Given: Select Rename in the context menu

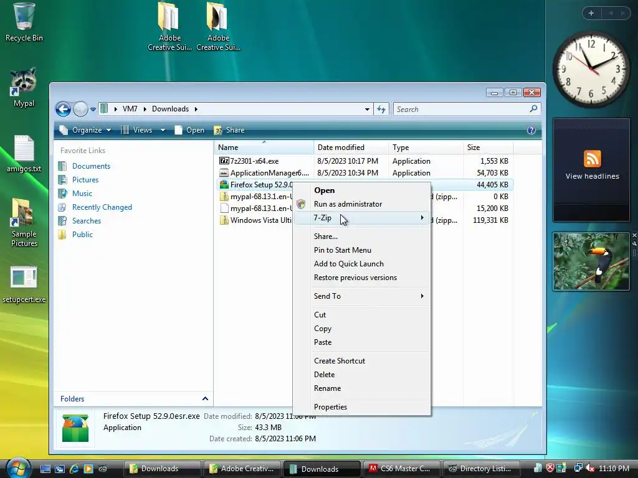Looking at the screenshot, I should [x=362, y=388].
